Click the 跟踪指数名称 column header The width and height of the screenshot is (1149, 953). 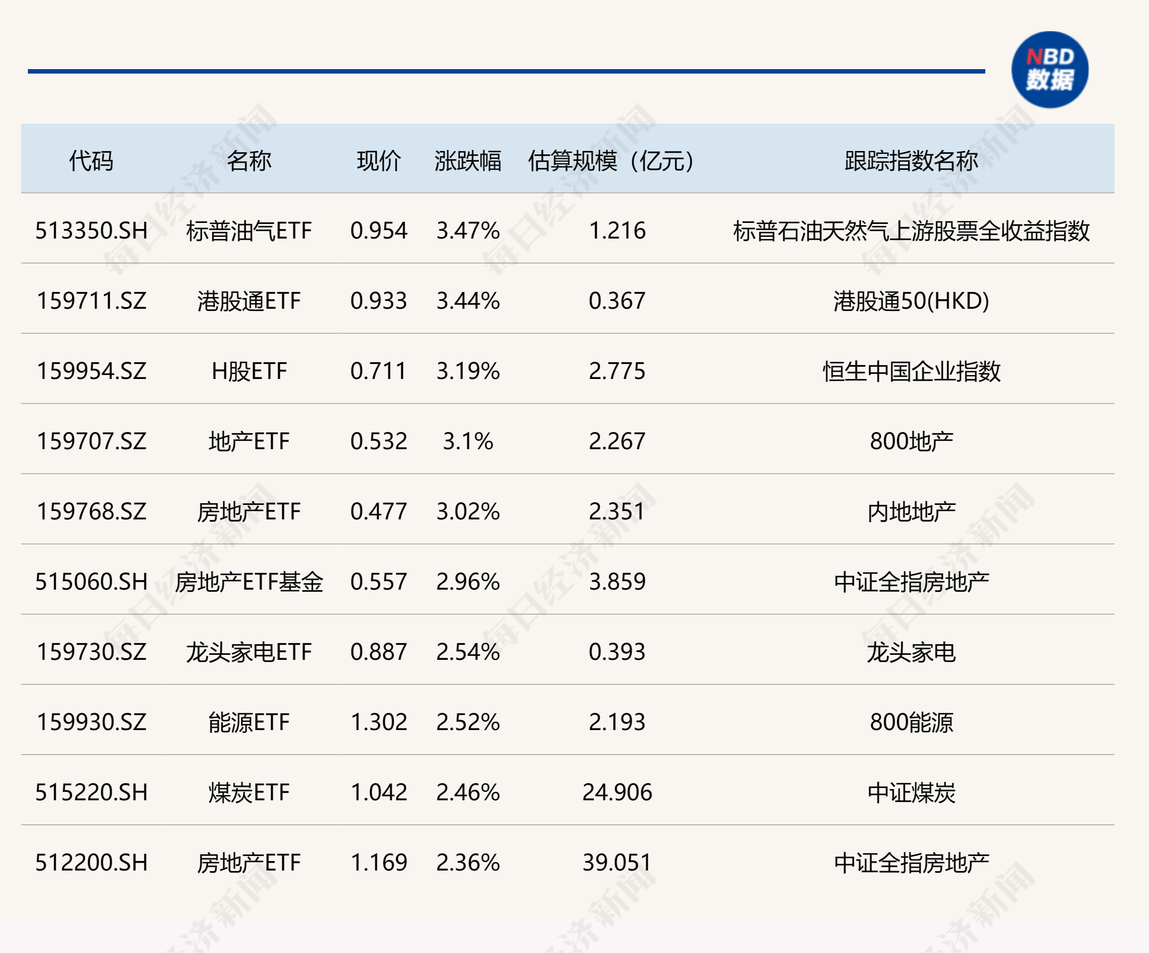(911, 161)
